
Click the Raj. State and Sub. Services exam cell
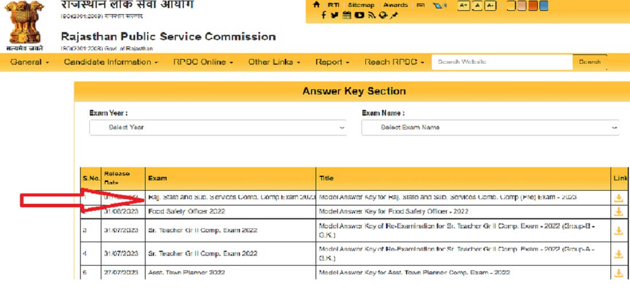point(231,198)
